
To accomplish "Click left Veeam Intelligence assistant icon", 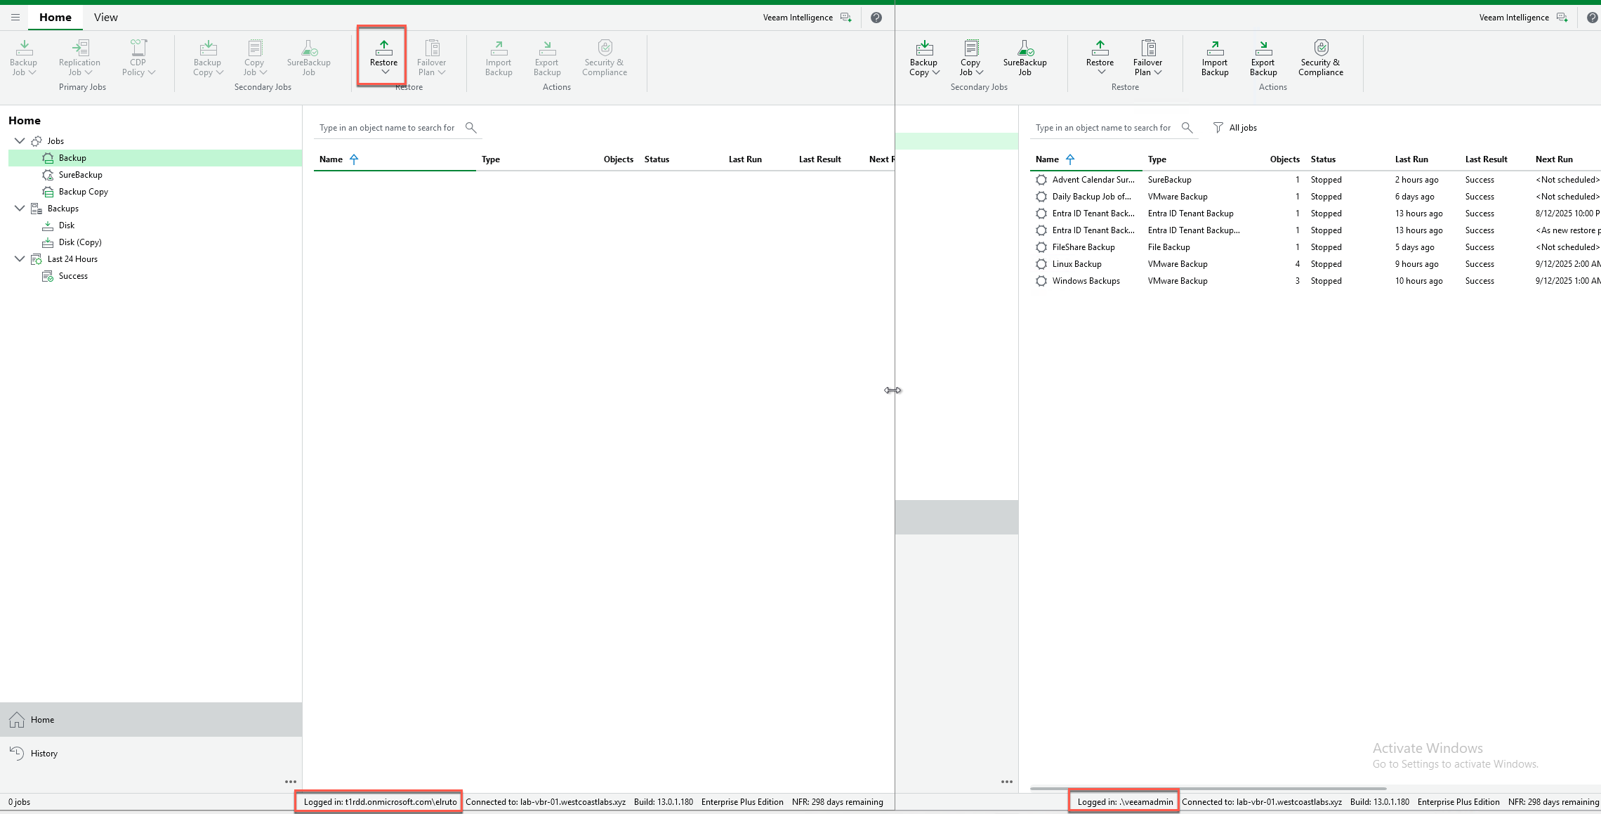I will click(x=846, y=18).
